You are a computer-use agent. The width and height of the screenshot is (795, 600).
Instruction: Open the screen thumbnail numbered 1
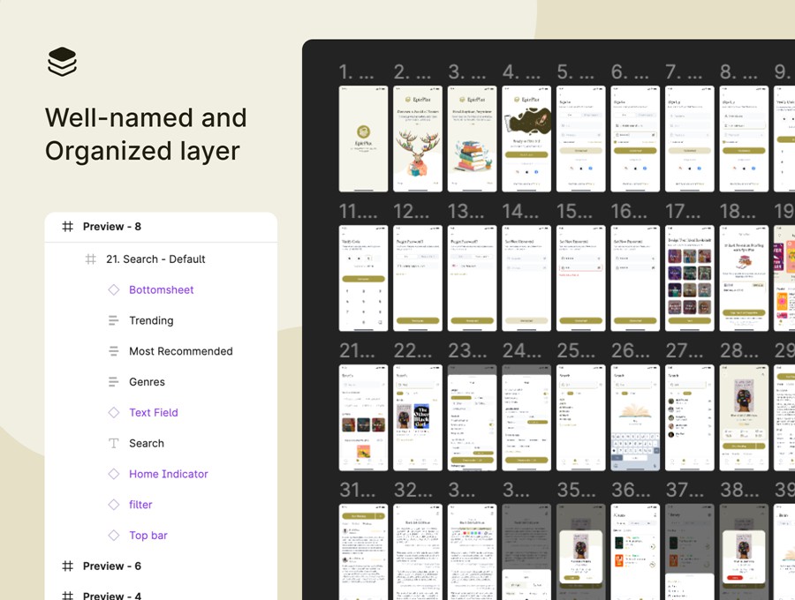(x=363, y=139)
